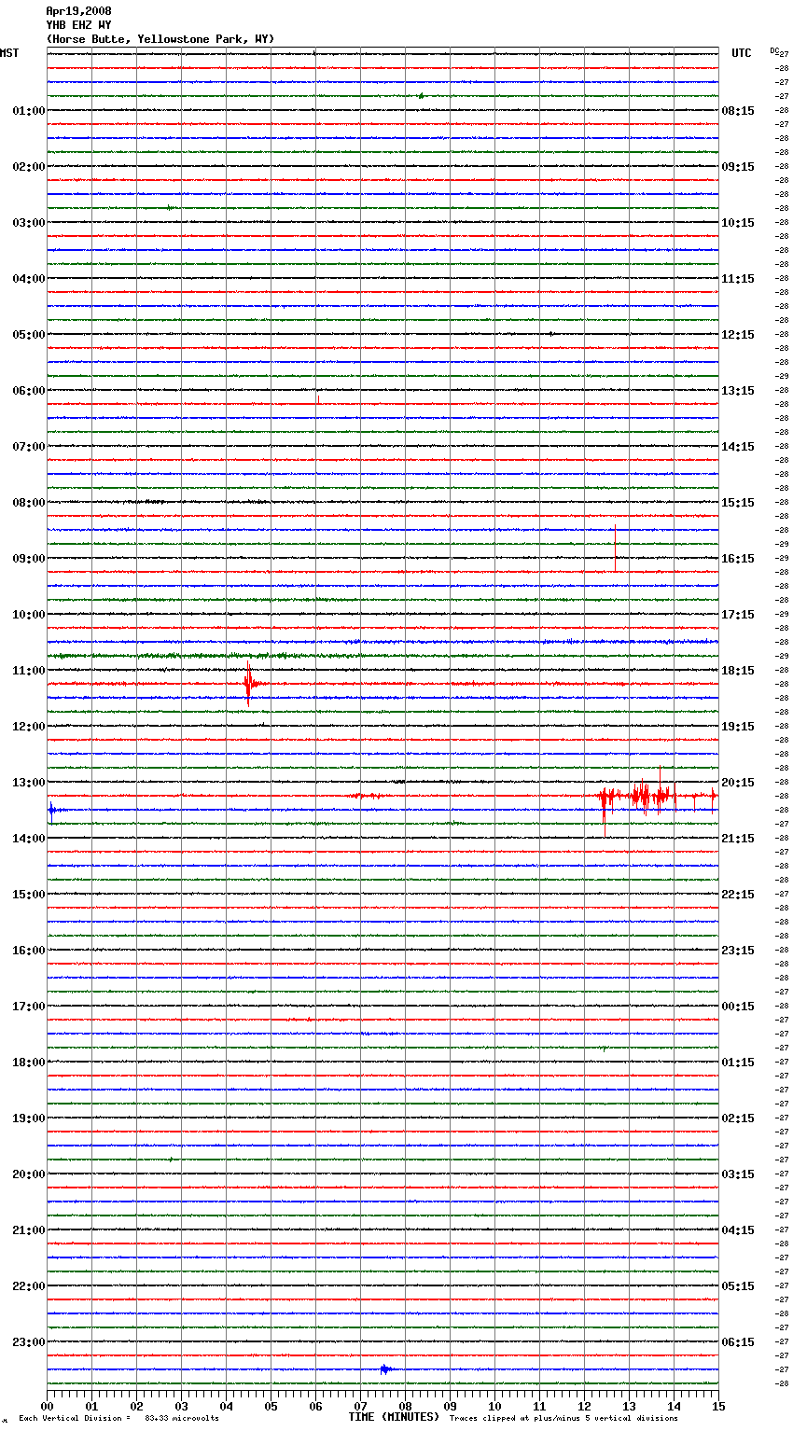The width and height of the screenshot is (793, 1431).
Task: Click the Horse Butte, Yellowstone Park location title
Action: (x=160, y=39)
